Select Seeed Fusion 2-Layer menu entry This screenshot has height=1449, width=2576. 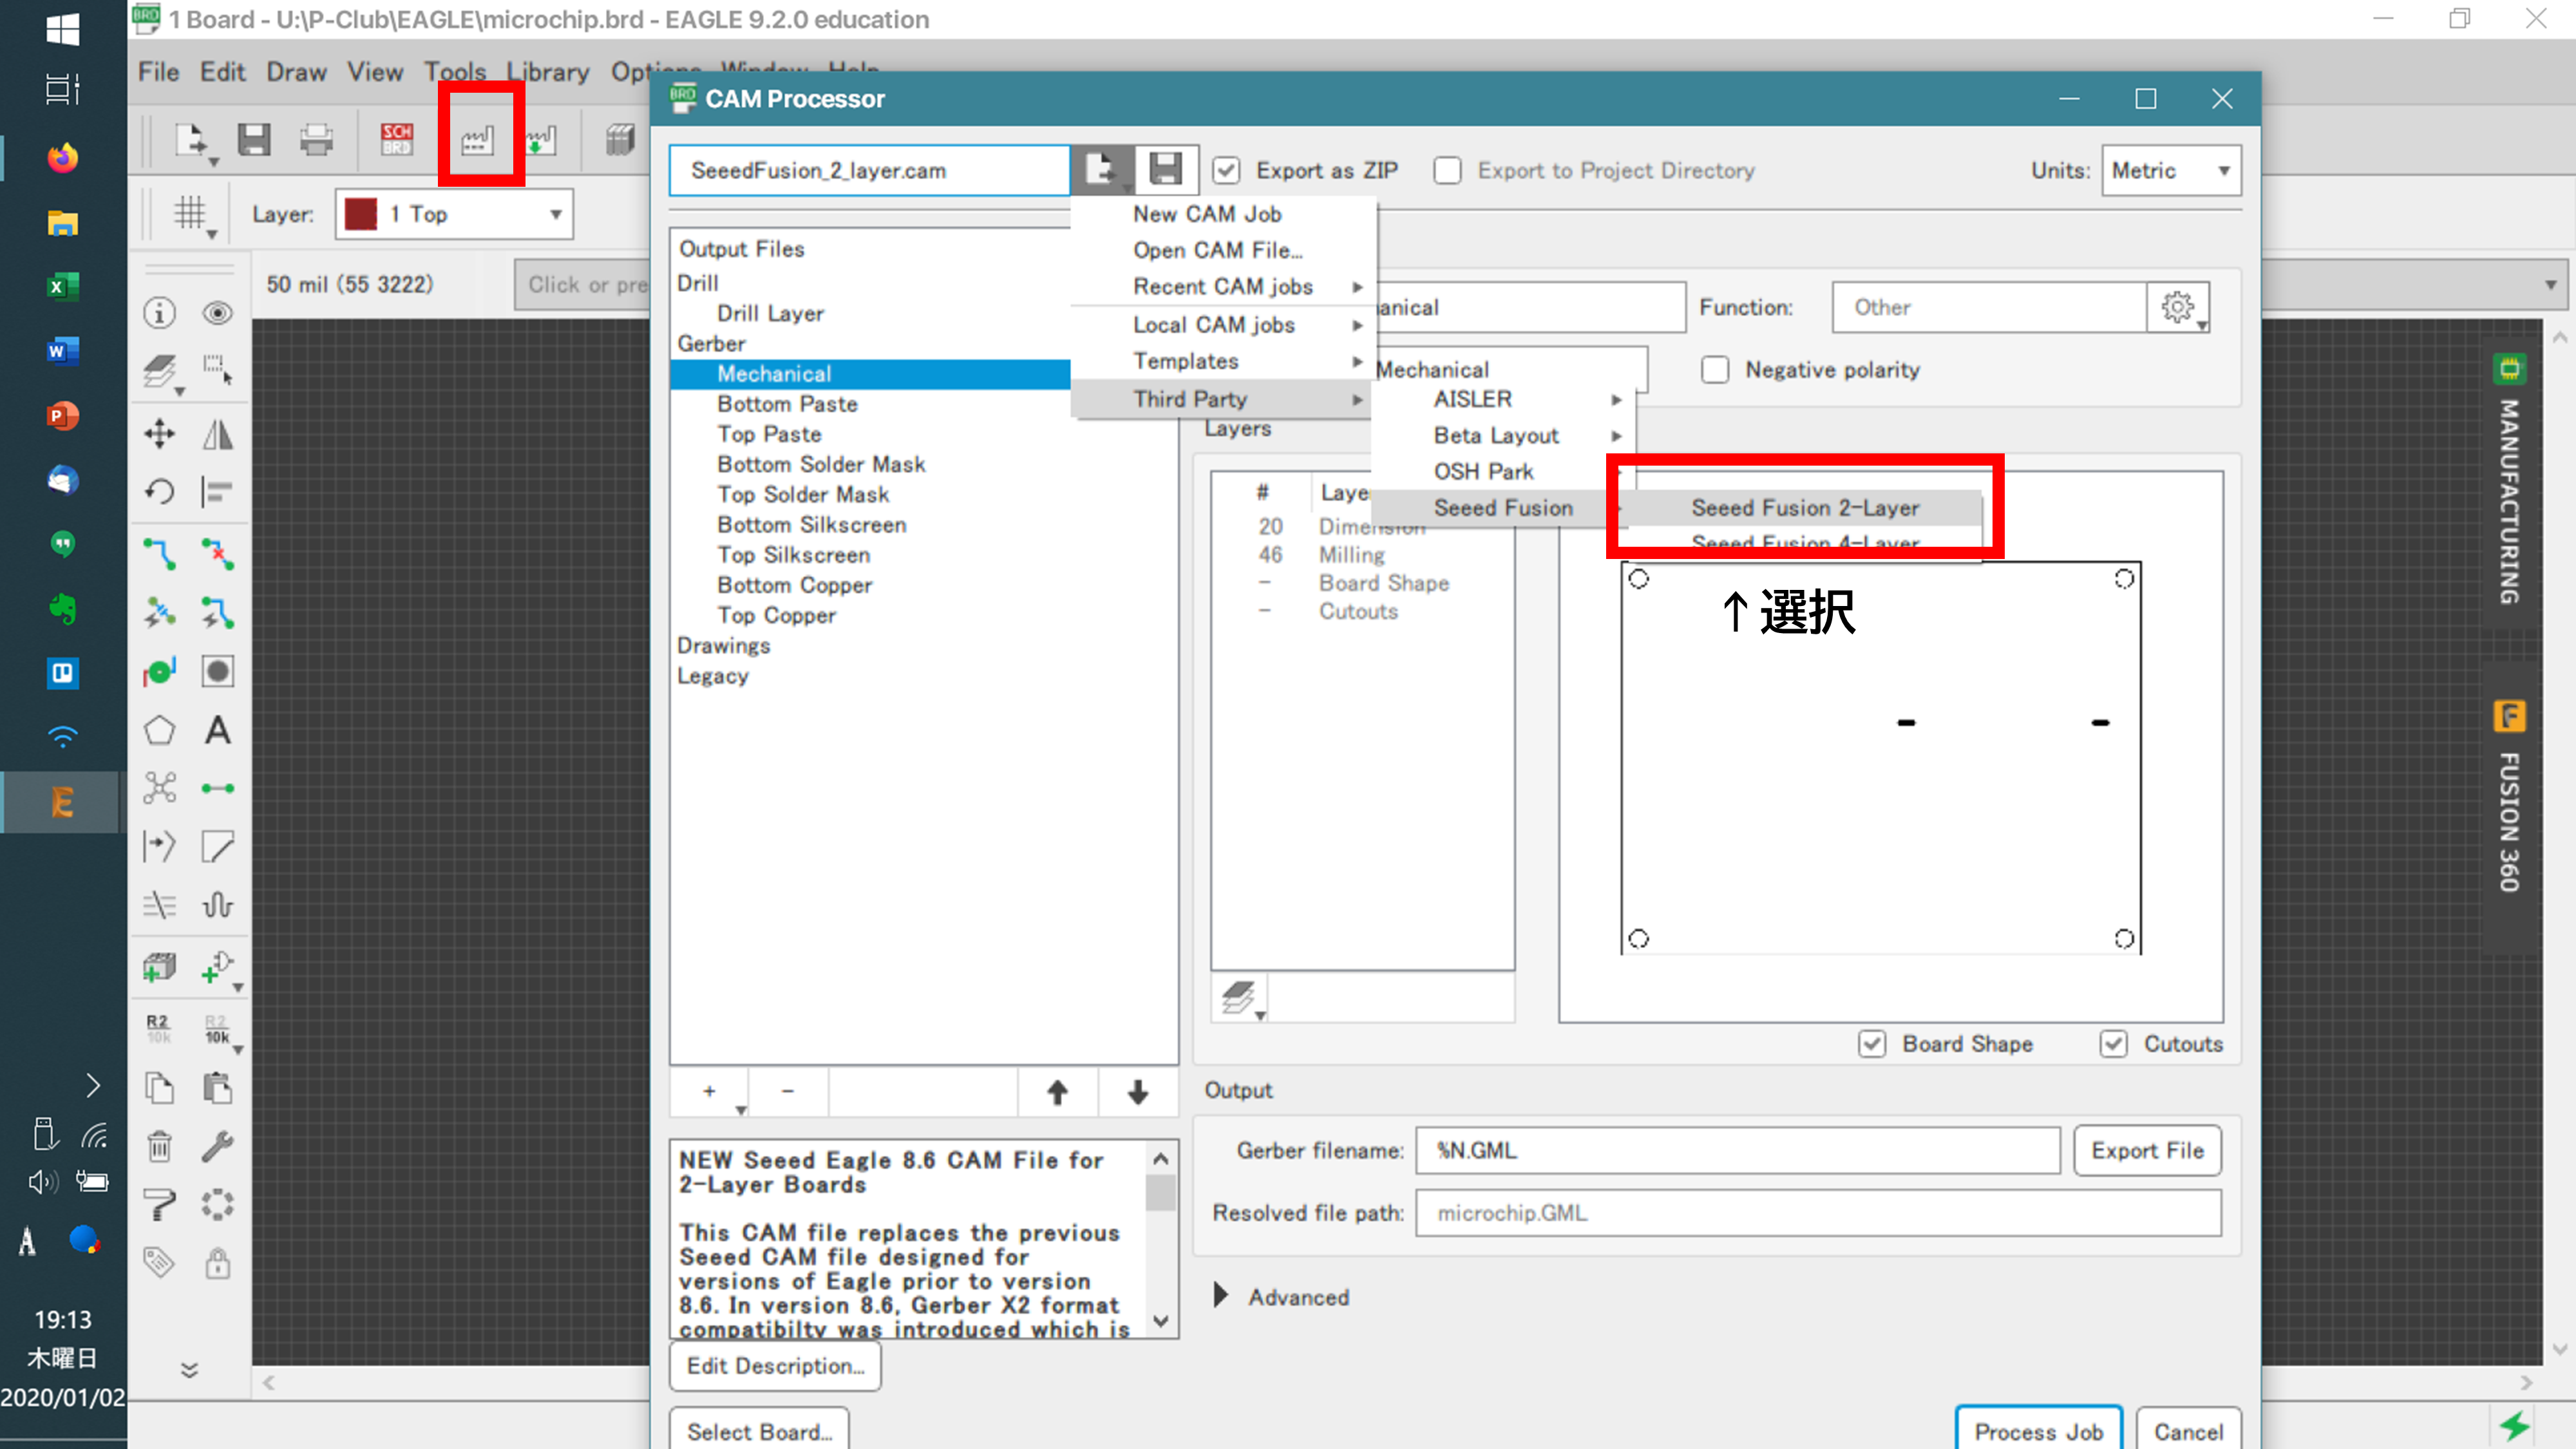click(x=1805, y=508)
